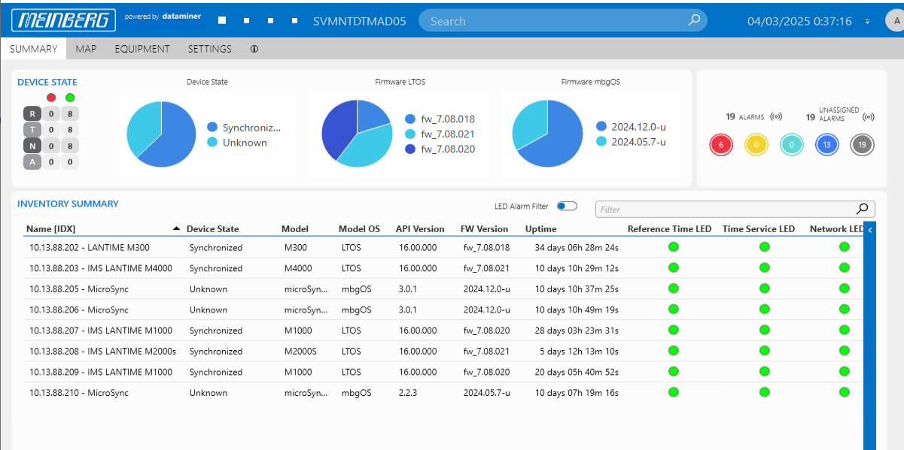The height and width of the screenshot is (450, 904).
Task: Collapse the side panel arrow at table edge
Action: [870, 230]
